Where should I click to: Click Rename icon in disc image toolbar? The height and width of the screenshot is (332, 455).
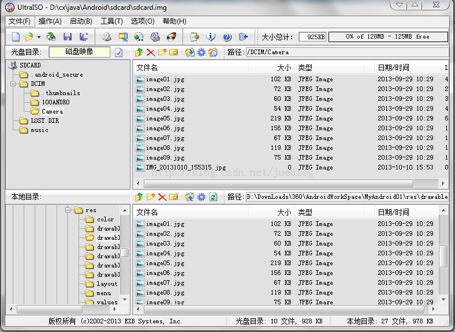(x=174, y=52)
